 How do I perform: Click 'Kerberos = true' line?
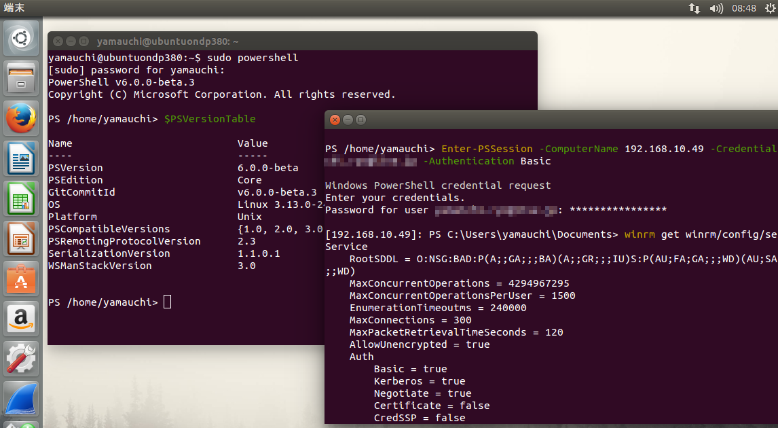tap(420, 381)
